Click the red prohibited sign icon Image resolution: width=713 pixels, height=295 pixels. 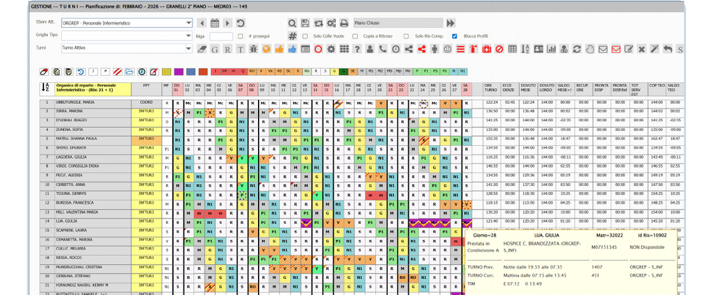pos(499,49)
